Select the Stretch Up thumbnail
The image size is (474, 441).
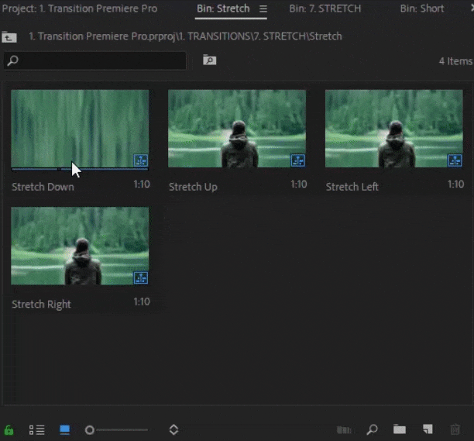point(236,129)
